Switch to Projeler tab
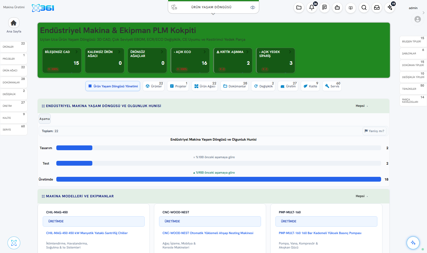The height and width of the screenshot is (253, 427). (x=178, y=86)
